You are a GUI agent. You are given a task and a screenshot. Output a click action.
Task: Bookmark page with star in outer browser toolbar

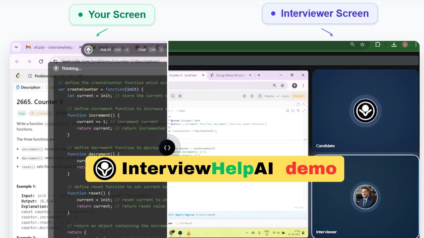(x=362, y=44)
